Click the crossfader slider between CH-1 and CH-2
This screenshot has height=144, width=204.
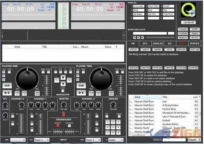coord(63,131)
